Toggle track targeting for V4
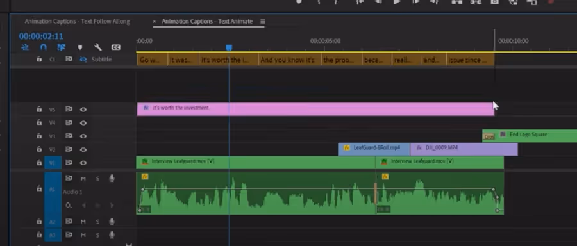577x246 pixels. pos(53,123)
